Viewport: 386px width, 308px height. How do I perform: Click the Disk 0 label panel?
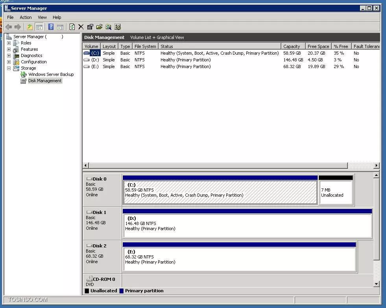click(x=102, y=190)
